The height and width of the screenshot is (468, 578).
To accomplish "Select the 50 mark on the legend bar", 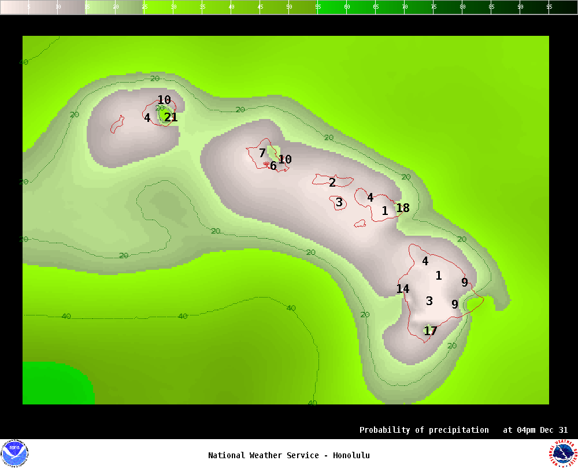I will (x=289, y=7).
